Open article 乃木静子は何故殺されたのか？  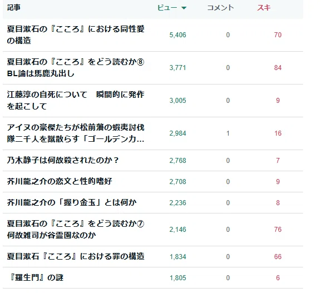click(x=63, y=160)
